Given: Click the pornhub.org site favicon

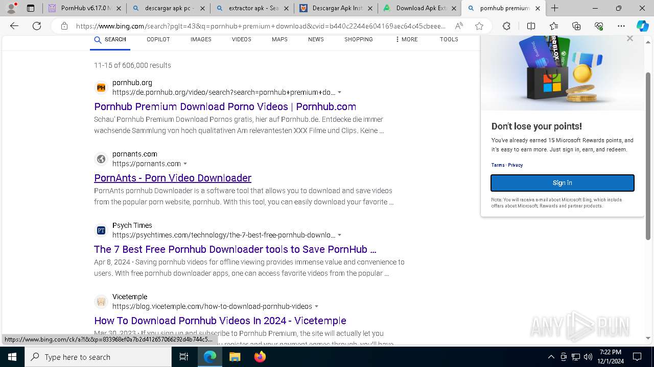Looking at the screenshot, I should pos(101,88).
